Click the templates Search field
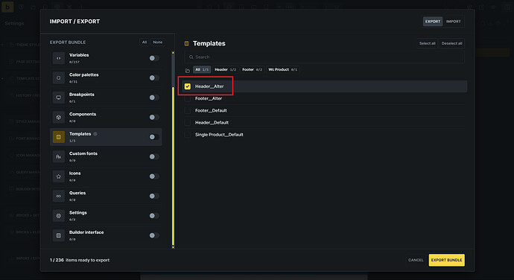The image size is (514, 280). 324,57
